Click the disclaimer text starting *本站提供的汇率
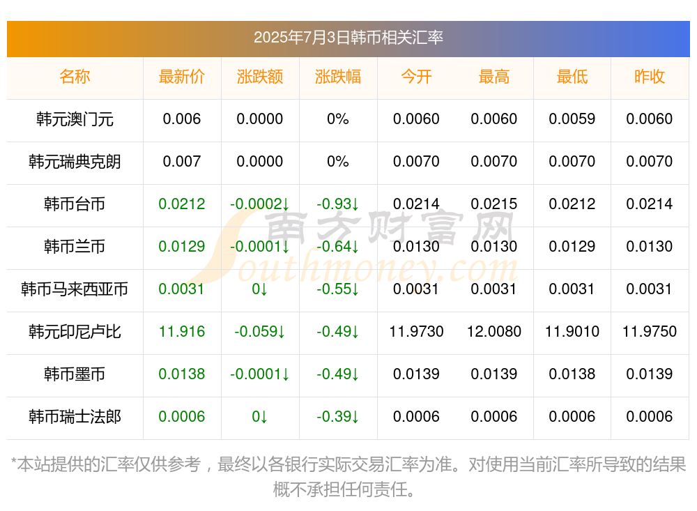 (348, 478)
